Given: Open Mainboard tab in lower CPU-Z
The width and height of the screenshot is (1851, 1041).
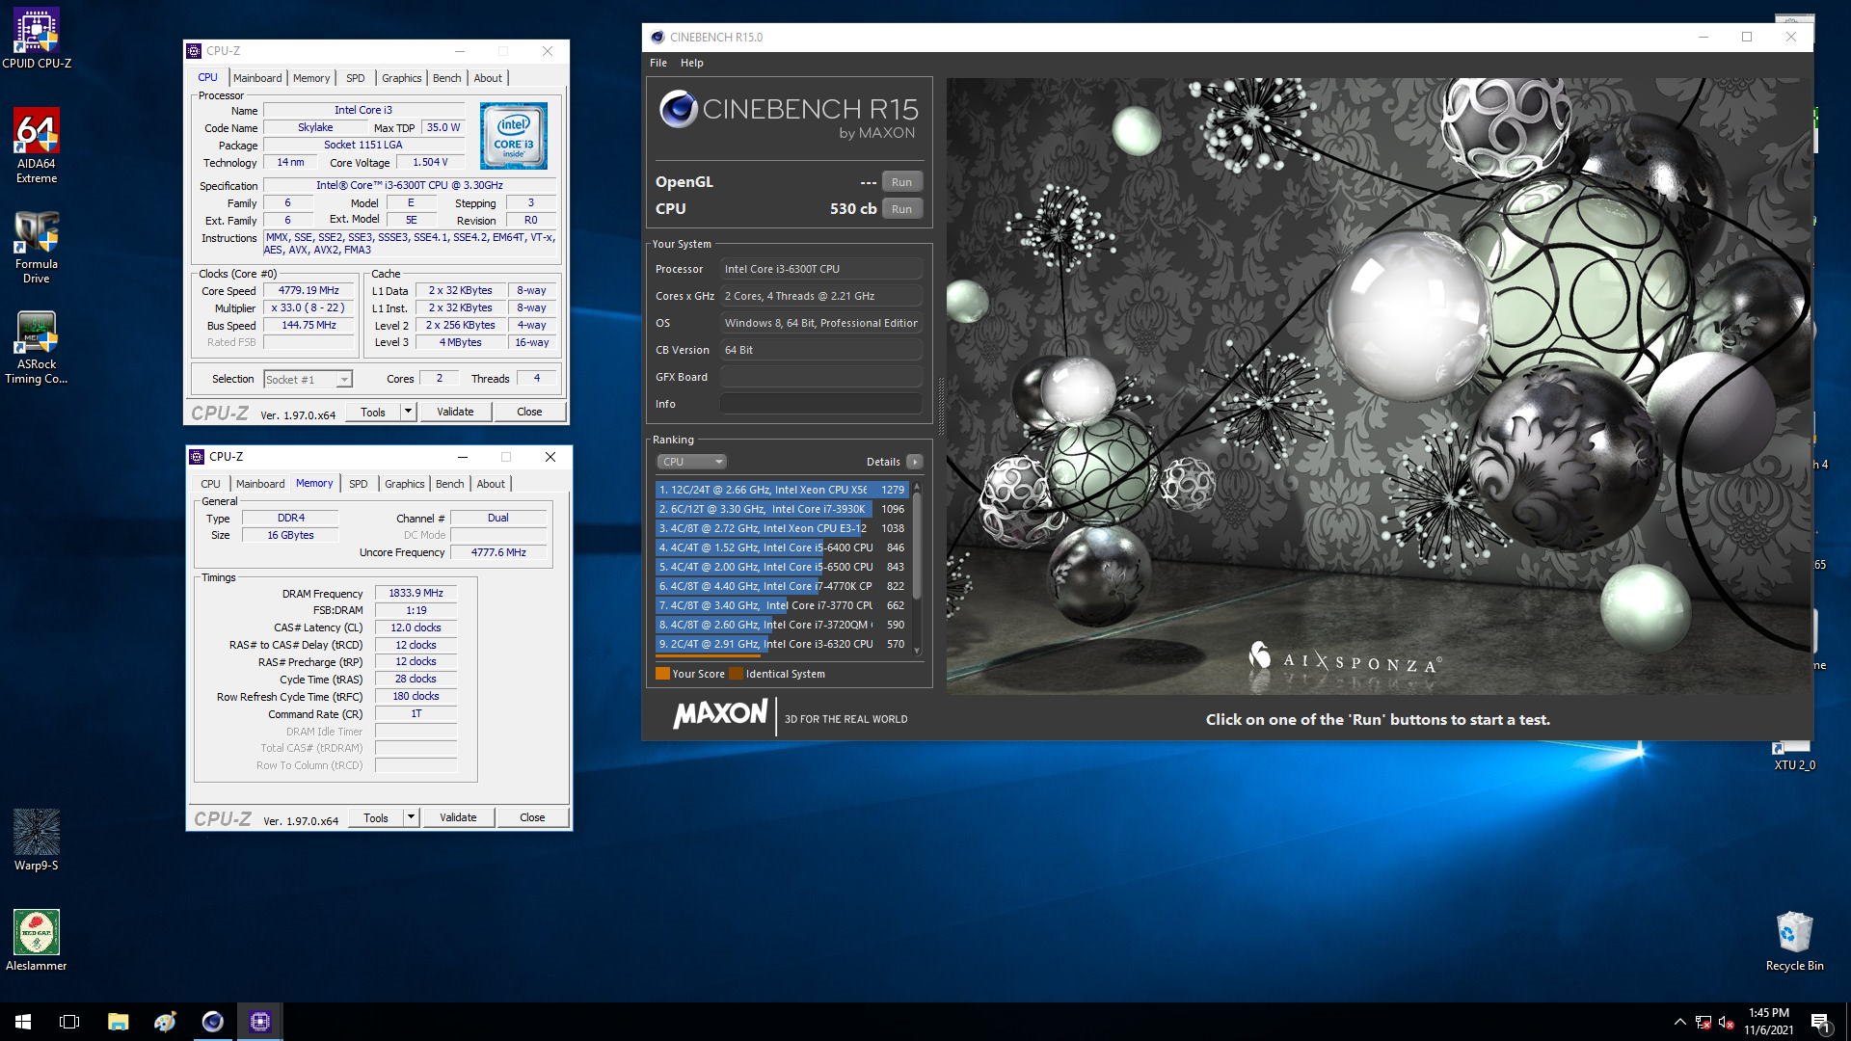Looking at the screenshot, I should pos(260,484).
